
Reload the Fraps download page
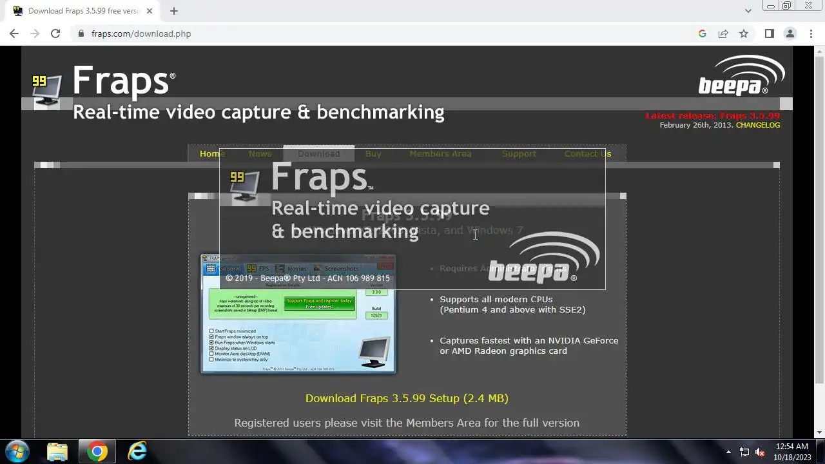pos(55,34)
